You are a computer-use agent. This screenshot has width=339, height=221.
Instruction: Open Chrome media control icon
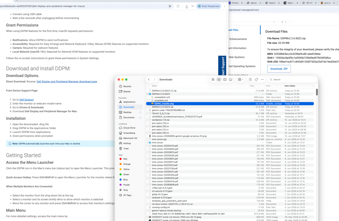(x=193, y=6)
